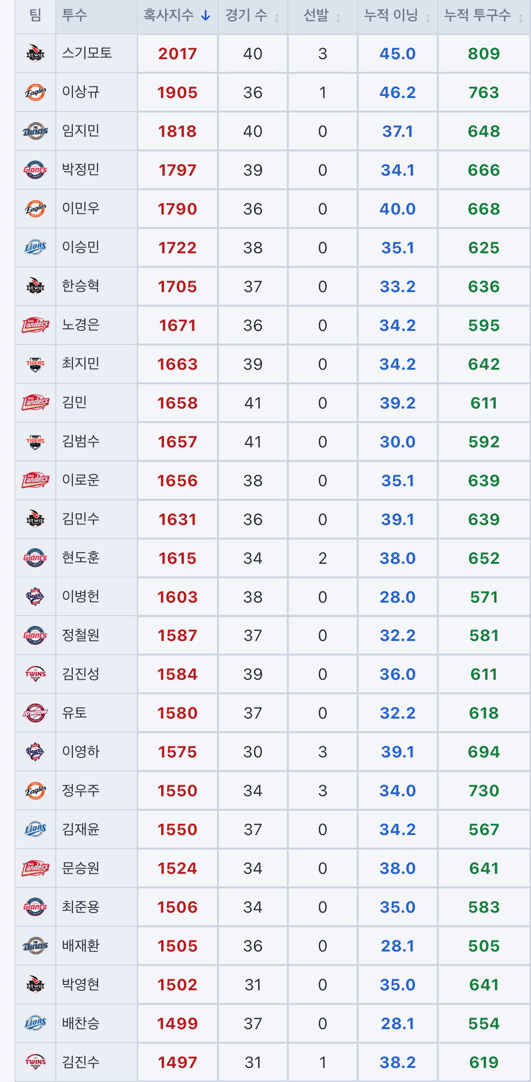Click the SSG Landers logo next to 노경은
Image resolution: width=531 pixels, height=1082 pixels.
(x=35, y=325)
